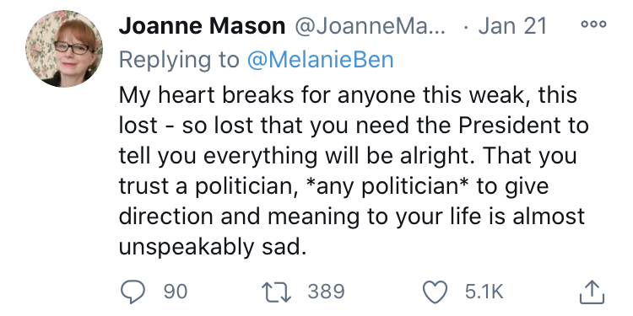Like the tweet with the heart icon
This screenshot has width=633, height=316.
(x=436, y=292)
